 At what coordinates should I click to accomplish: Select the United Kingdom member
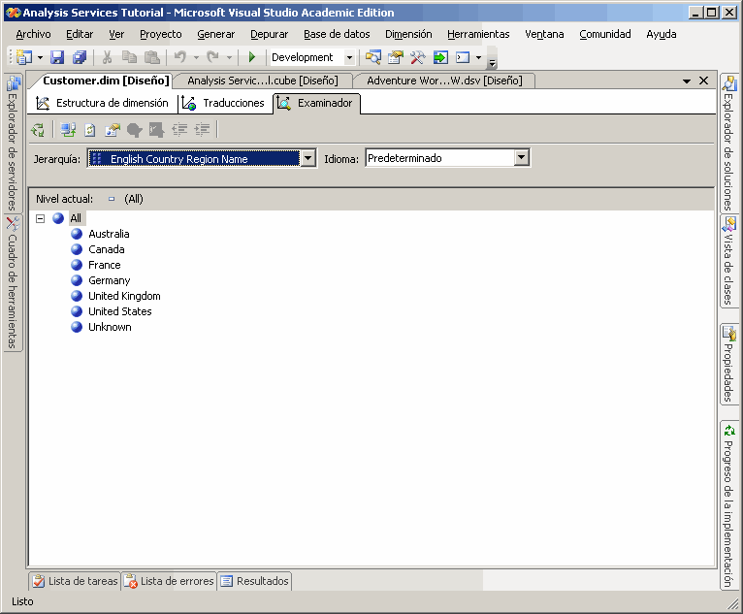(x=124, y=296)
